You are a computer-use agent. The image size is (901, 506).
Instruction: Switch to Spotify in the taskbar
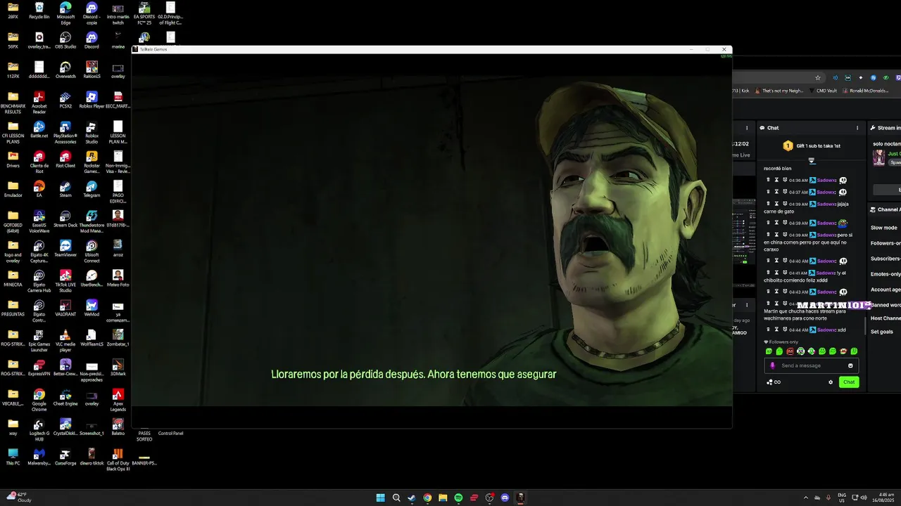point(458,498)
